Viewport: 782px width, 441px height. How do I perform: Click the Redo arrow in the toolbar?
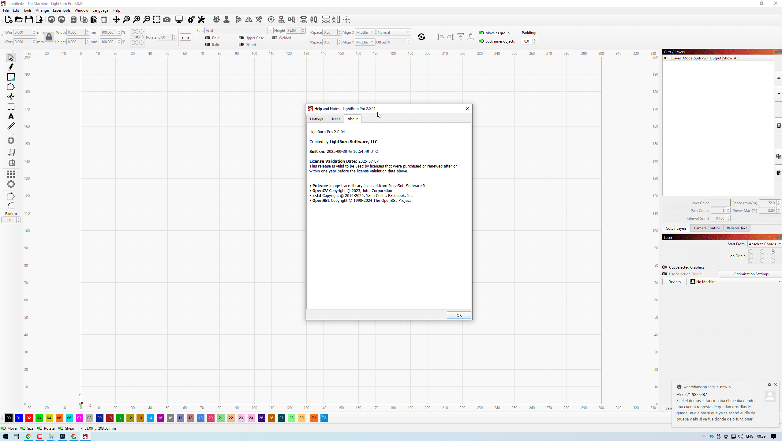pos(62,20)
